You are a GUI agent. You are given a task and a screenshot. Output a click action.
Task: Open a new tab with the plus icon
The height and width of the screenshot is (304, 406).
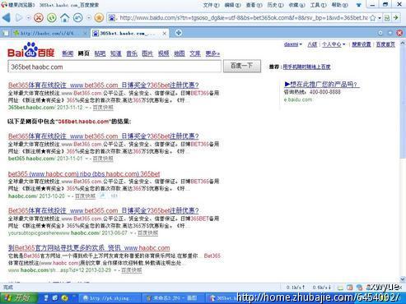pyautogui.click(x=179, y=33)
